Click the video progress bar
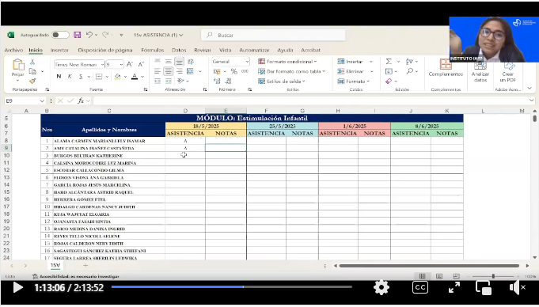 (x=232, y=286)
